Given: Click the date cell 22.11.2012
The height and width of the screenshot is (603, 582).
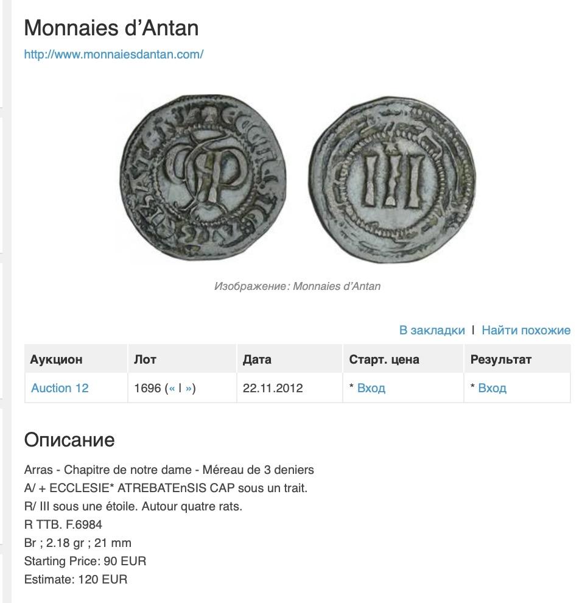Looking at the screenshot, I should (272, 388).
